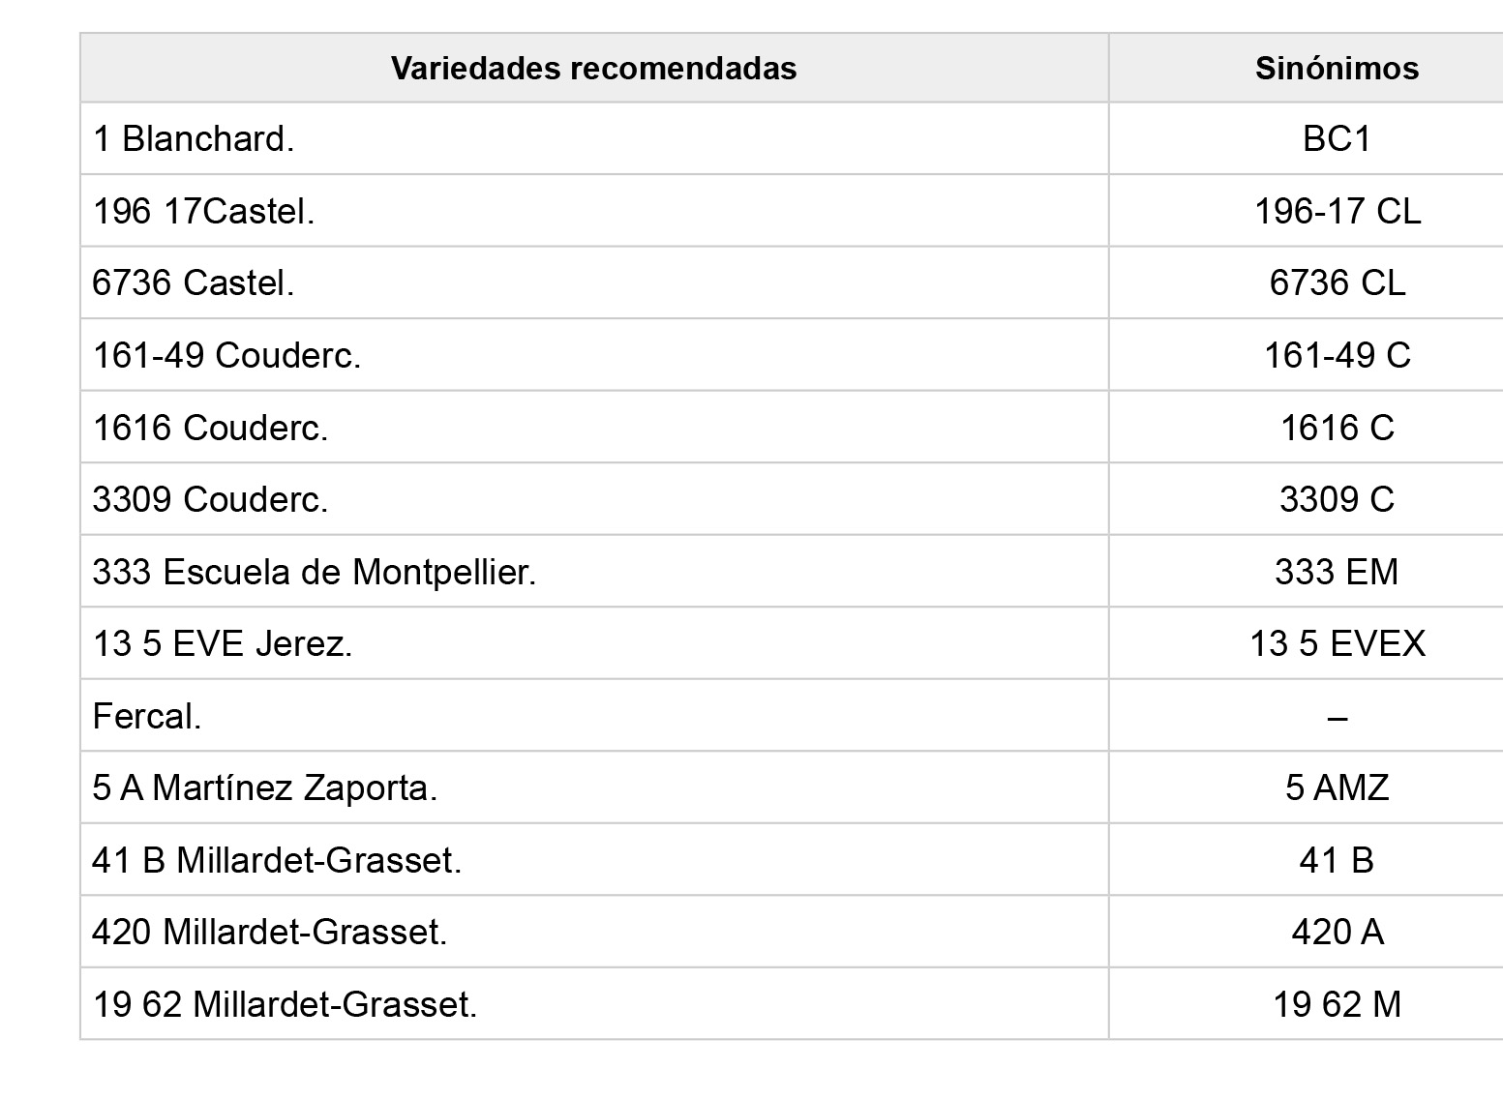Select the '6736 Castel.' row text
The width and height of the screenshot is (1503, 1099).
pos(194,283)
